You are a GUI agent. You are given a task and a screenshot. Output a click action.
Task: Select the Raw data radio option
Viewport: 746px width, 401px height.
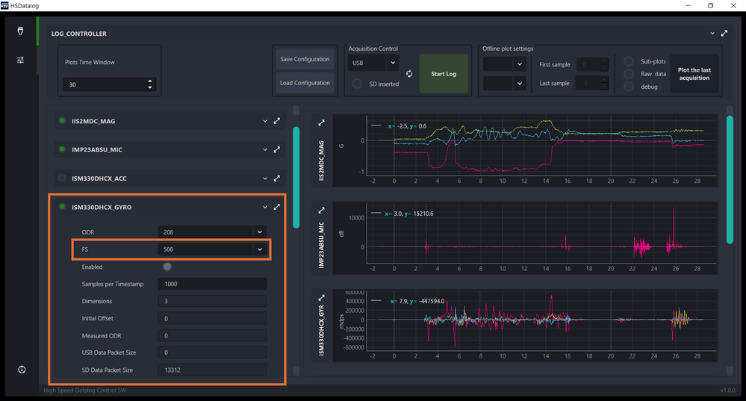pos(629,74)
